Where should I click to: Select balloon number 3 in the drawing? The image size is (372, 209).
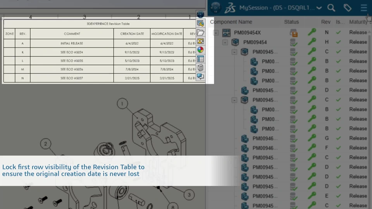point(189,195)
